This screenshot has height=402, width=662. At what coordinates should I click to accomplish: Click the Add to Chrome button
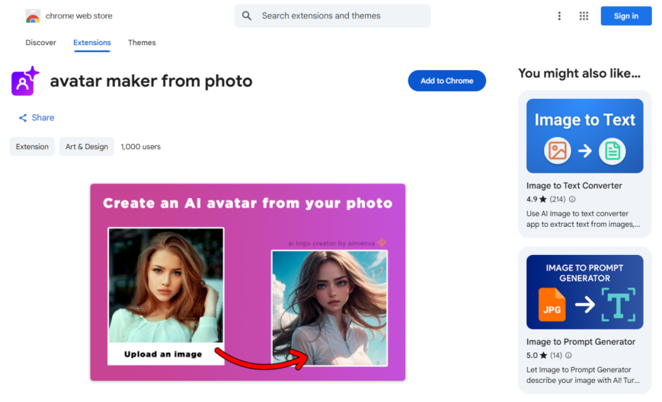446,81
